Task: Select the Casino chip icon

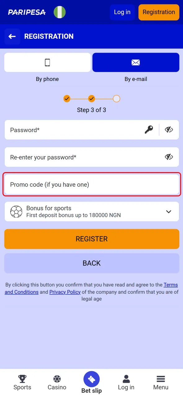Action: pyautogui.click(x=57, y=379)
